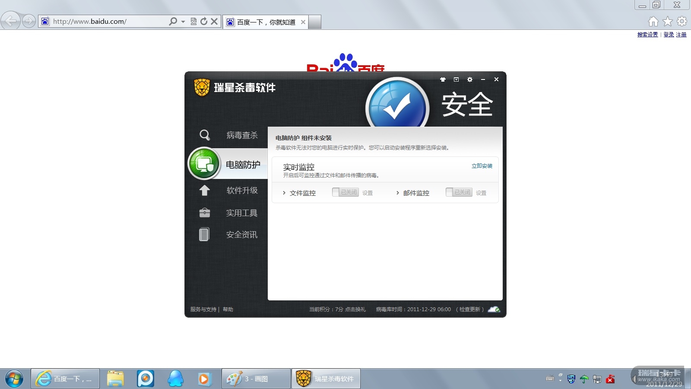Click 注册 register link on Baidu page
The height and width of the screenshot is (389, 691).
681,35
